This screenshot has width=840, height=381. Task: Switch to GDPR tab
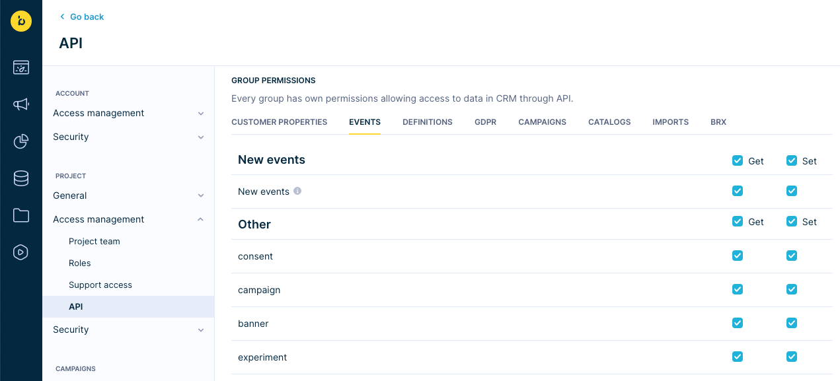point(485,122)
